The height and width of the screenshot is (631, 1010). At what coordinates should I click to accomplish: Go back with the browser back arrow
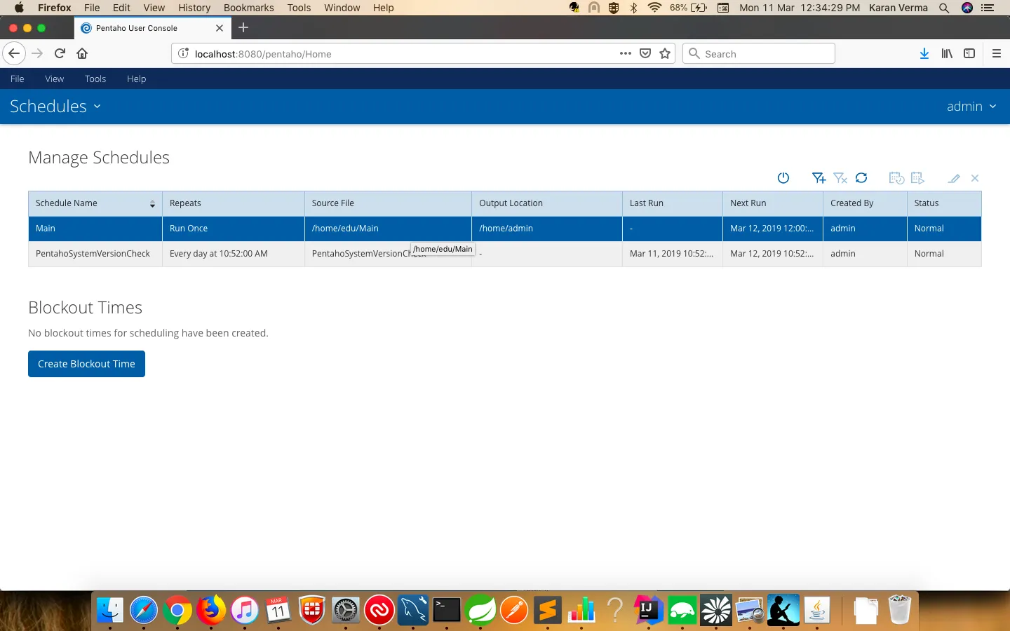click(x=14, y=53)
